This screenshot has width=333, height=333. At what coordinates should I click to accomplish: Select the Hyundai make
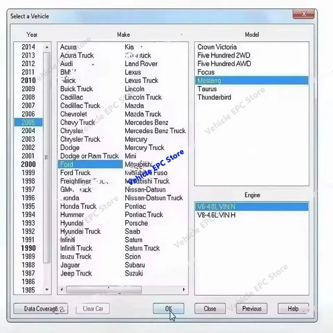click(72, 223)
